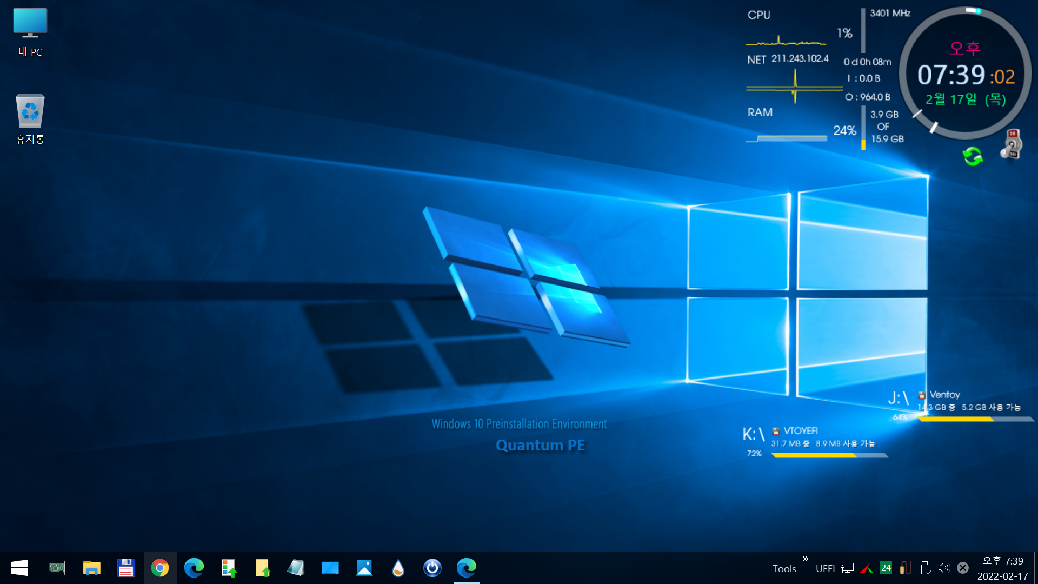The width and height of the screenshot is (1038, 584).
Task: Click the 211.243.102.4 IP address text
Action: tap(800, 58)
